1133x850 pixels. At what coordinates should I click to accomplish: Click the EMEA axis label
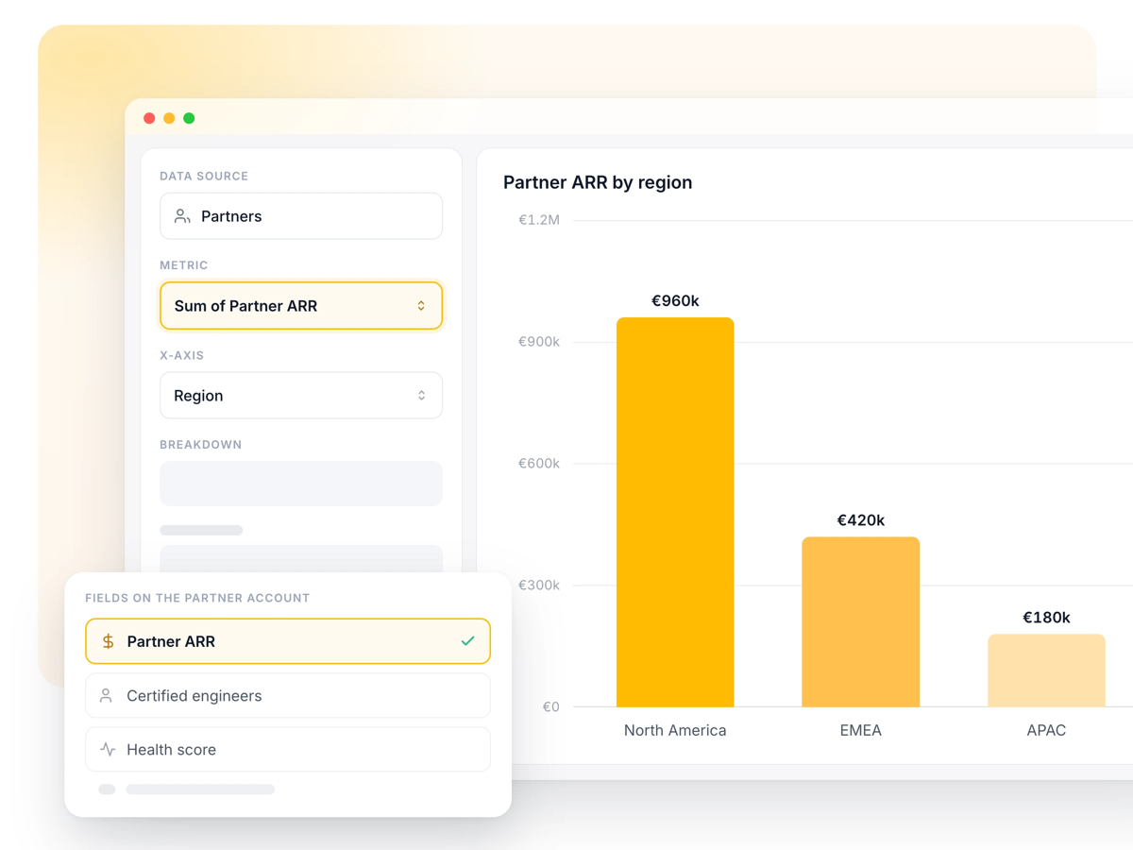861,730
